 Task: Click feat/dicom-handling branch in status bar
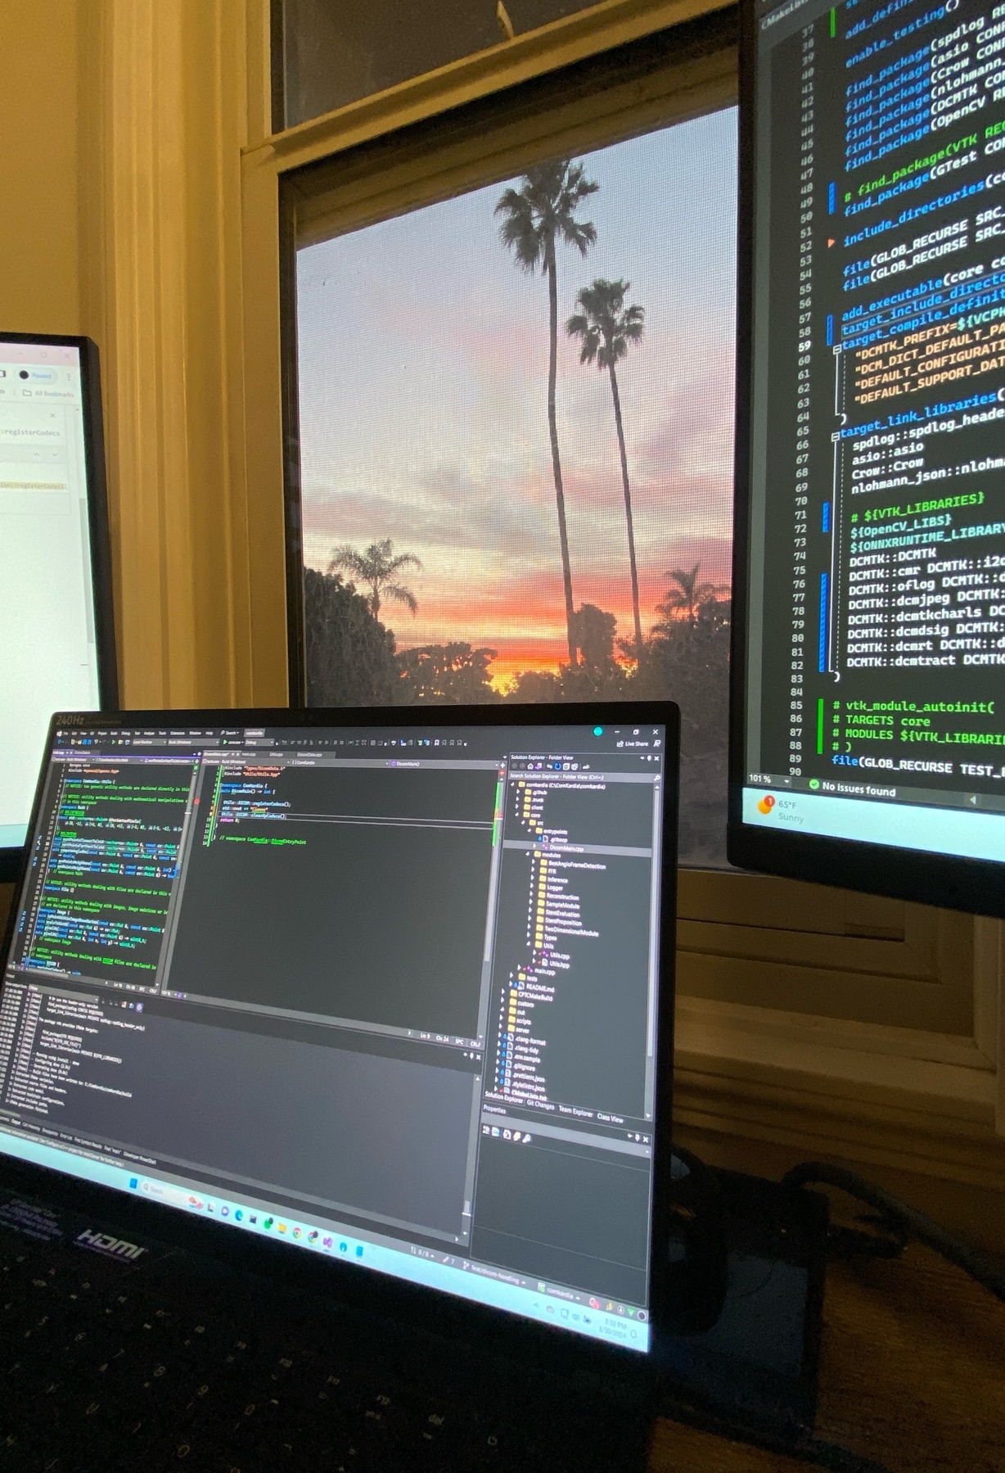click(x=493, y=1272)
